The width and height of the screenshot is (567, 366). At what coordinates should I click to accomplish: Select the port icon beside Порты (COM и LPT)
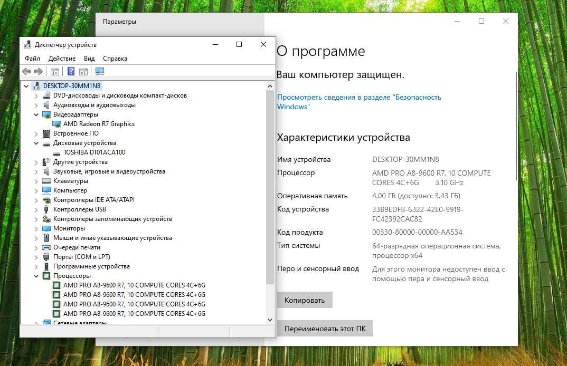pos(46,257)
